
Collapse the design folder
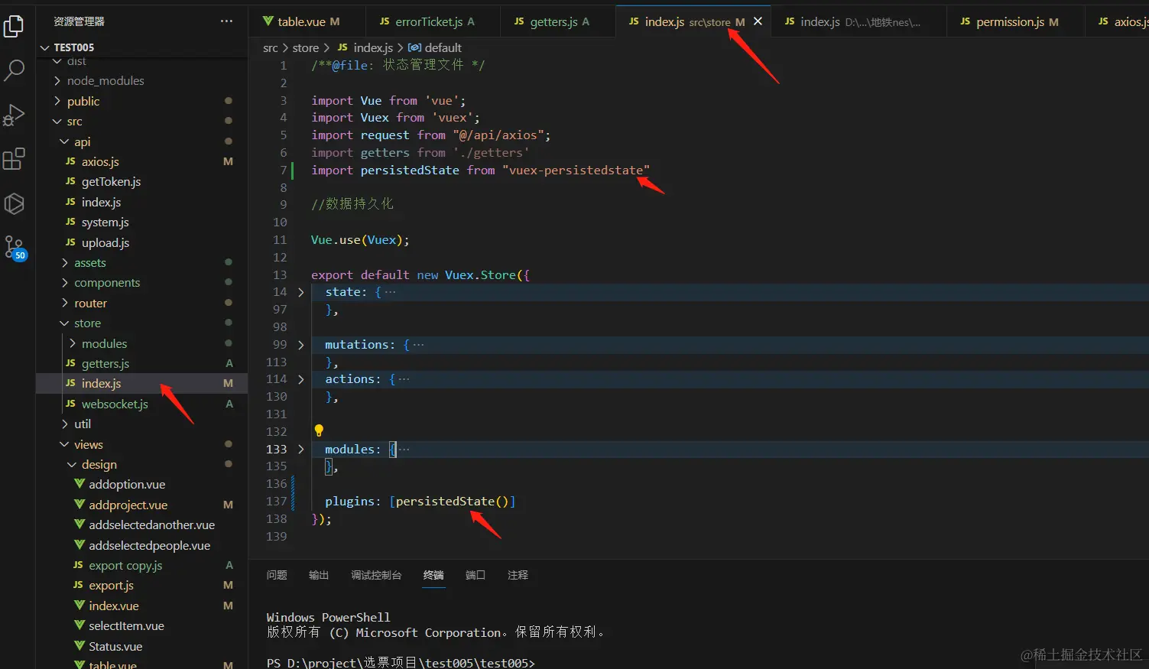(72, 465)
